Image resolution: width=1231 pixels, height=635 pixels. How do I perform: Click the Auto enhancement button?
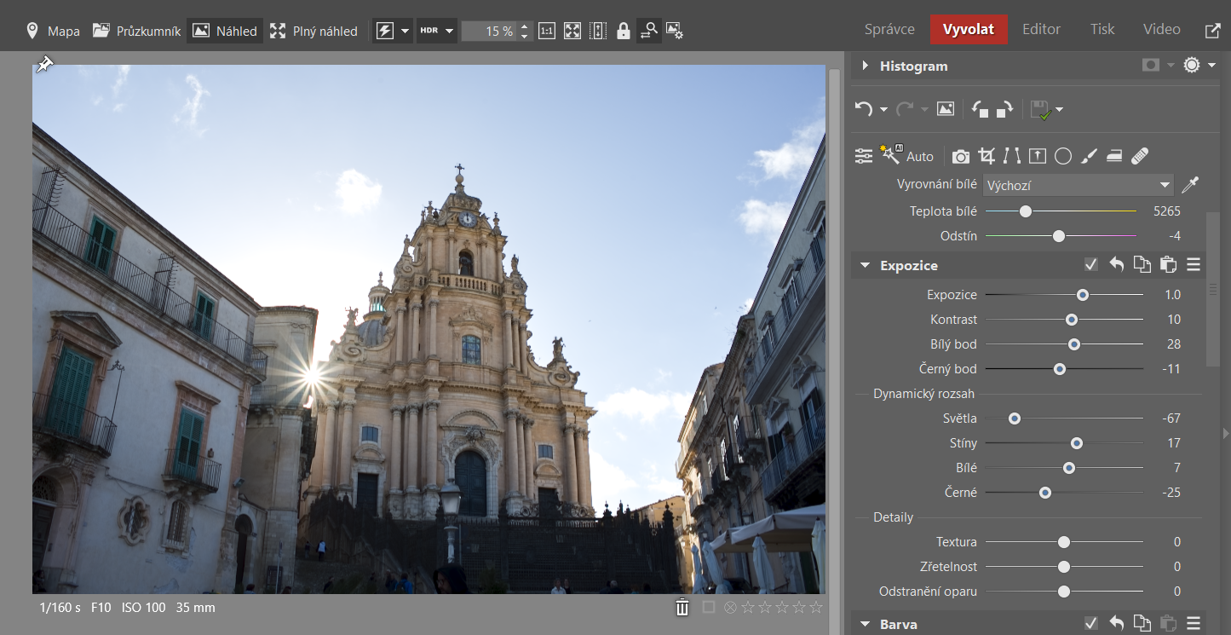coord(908,156)
